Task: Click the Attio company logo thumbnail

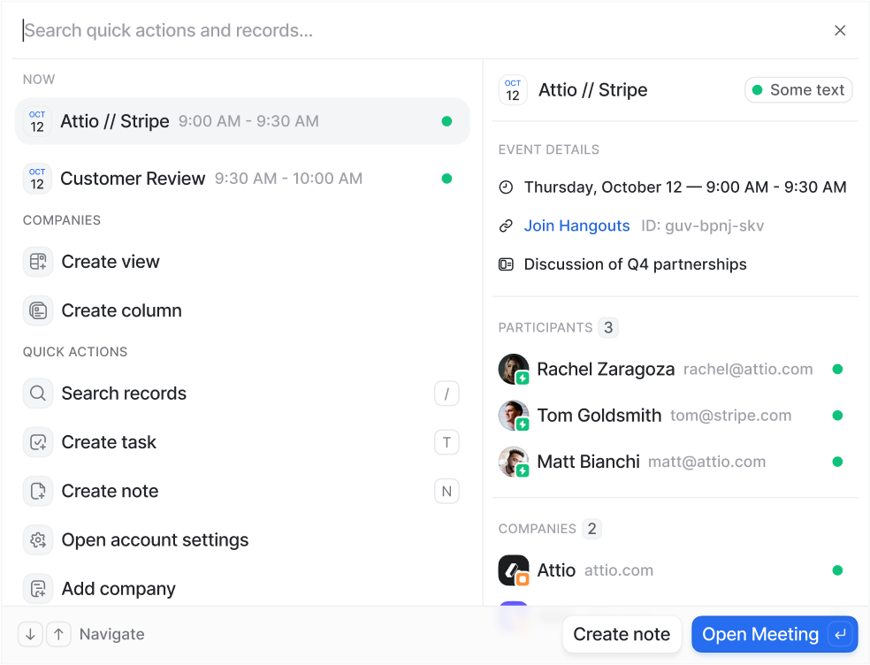Action: [513, 569]
